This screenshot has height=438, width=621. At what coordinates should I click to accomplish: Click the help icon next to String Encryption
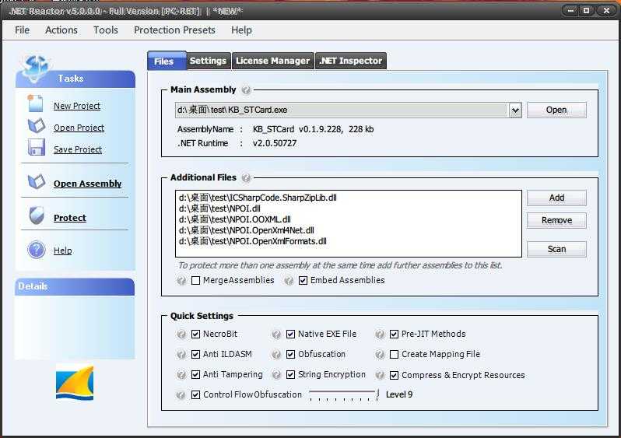coord(276,375)
